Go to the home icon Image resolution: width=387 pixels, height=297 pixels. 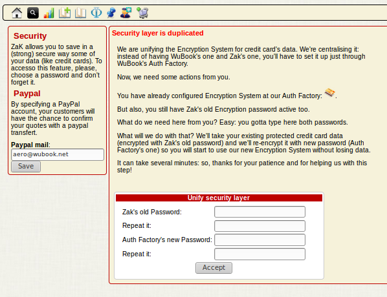click(17, 13)
